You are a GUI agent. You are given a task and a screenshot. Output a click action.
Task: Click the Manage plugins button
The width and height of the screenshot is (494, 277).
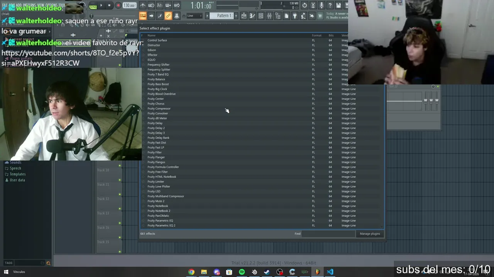pos(370,234)
